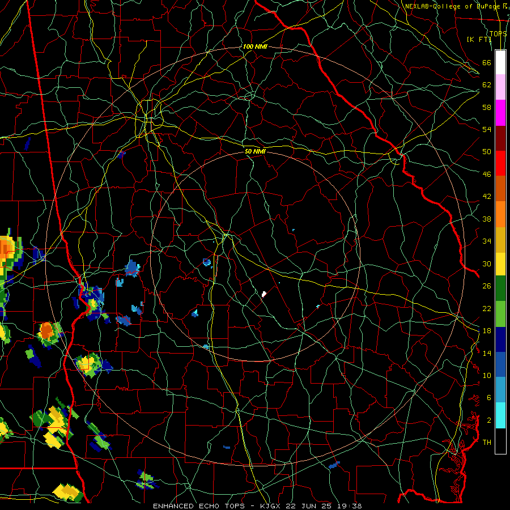Click the legend value 54
Screen dimensions: 510x510
pyautogui.click(x=487, y=129)
